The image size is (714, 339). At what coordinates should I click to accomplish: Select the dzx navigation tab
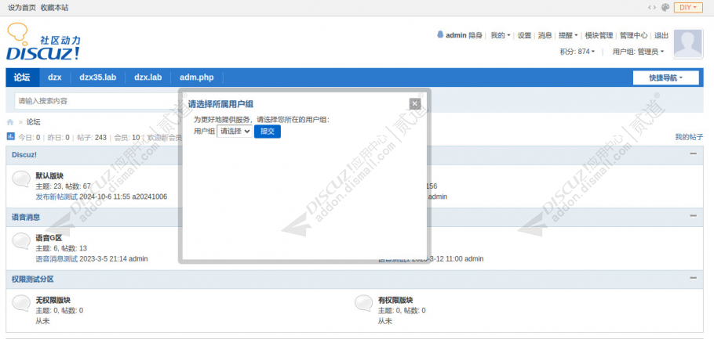point(55,78)
